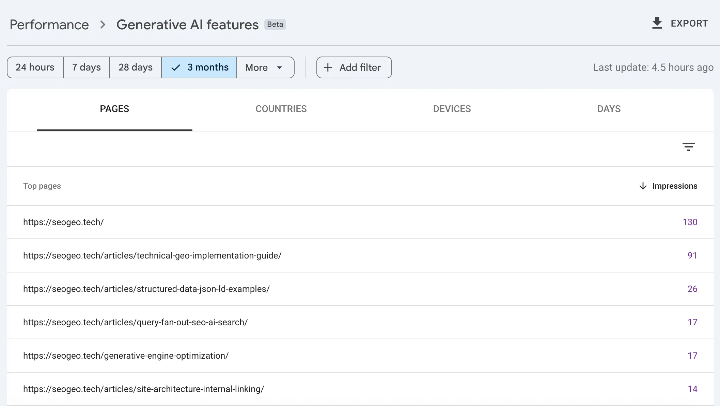
Task: Open the https://seogeo.tech/ page row
Action: click(360, 222)
